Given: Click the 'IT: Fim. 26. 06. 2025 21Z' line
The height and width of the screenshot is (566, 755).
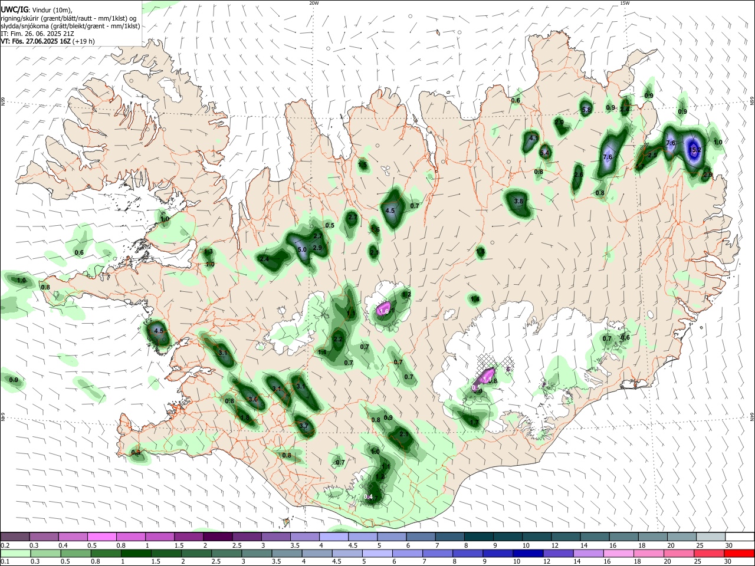Looking at the screenshot, I should [x=37, y=34].
